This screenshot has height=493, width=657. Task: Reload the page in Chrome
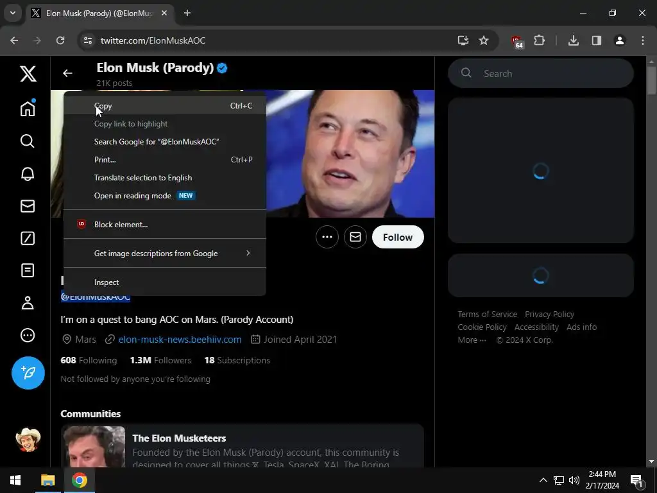click(x=60, y=40)
